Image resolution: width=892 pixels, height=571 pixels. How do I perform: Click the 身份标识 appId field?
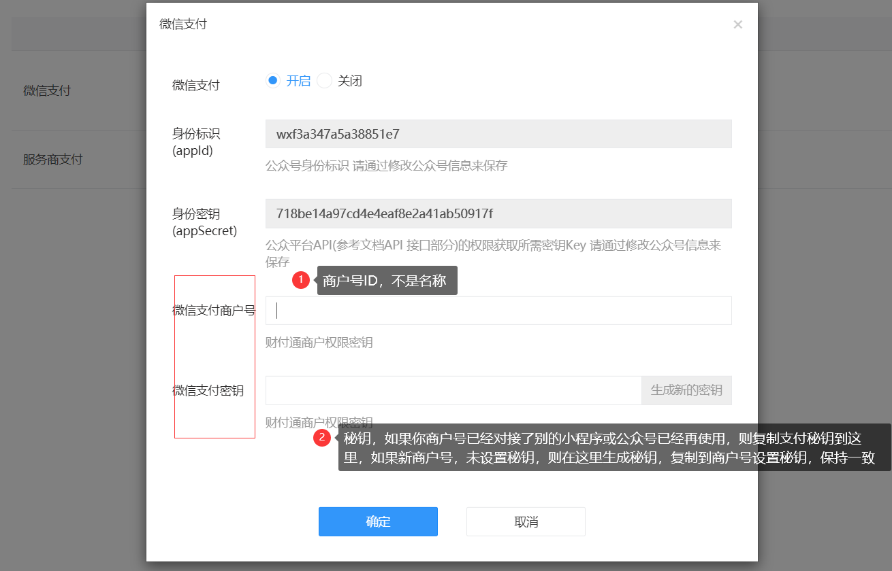point(498,134)
